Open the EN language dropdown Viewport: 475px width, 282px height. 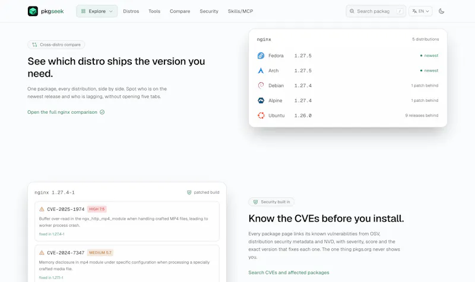[420, 11]
